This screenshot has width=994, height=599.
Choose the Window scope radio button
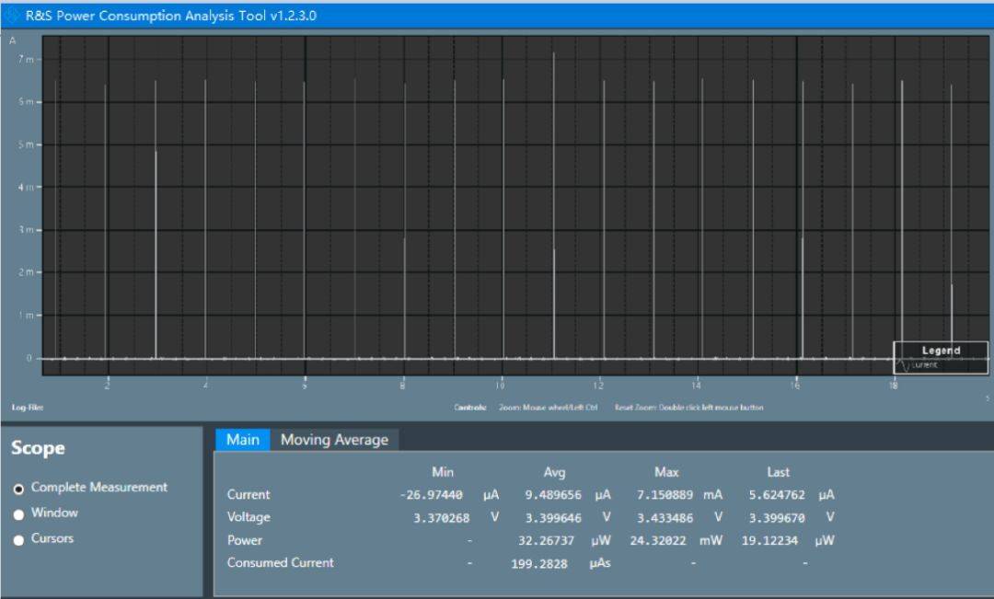point(18,514)
